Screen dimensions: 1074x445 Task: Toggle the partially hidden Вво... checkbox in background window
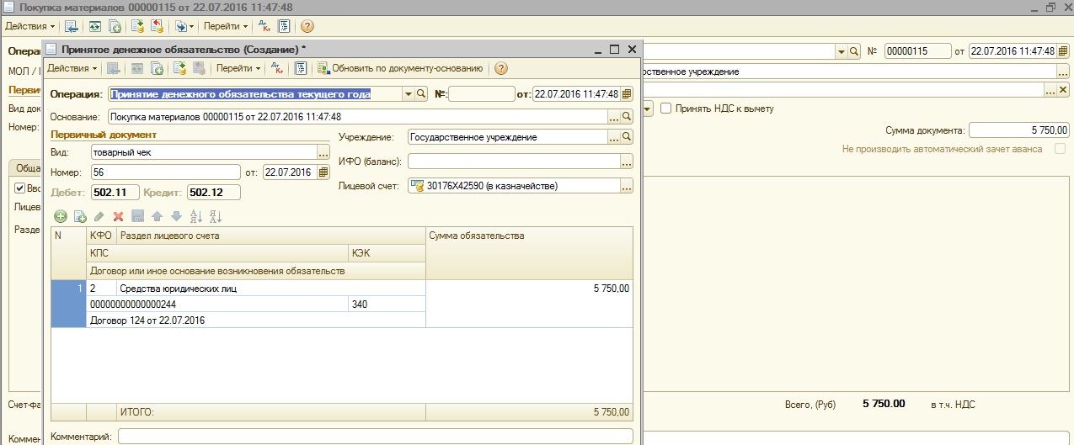(x=20, y=188)
